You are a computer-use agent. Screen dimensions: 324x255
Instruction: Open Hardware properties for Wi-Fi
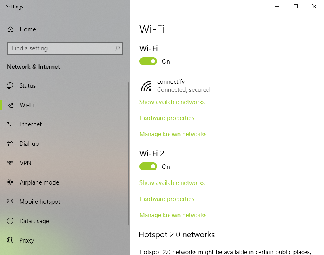tap(166, 118)
